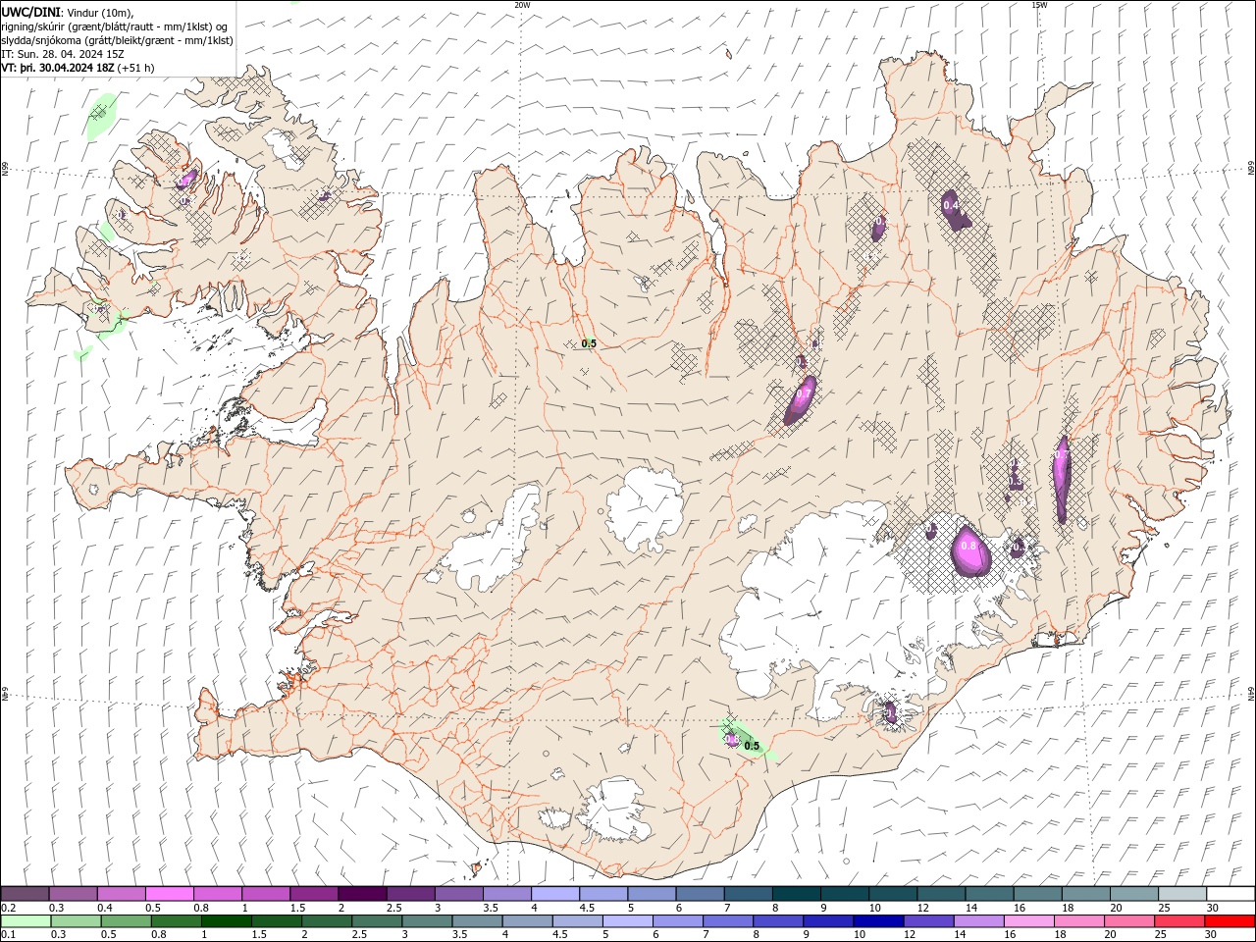Click the 'VT: þri. 30.04.2024 18Z (+51 h)' line
Viewport: 1256px width, 942px height.
(x=78, y=68)
